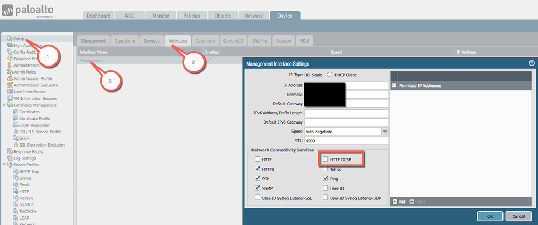
Task: Click the SCEP icon in sidebar
Action: (16, 138)
